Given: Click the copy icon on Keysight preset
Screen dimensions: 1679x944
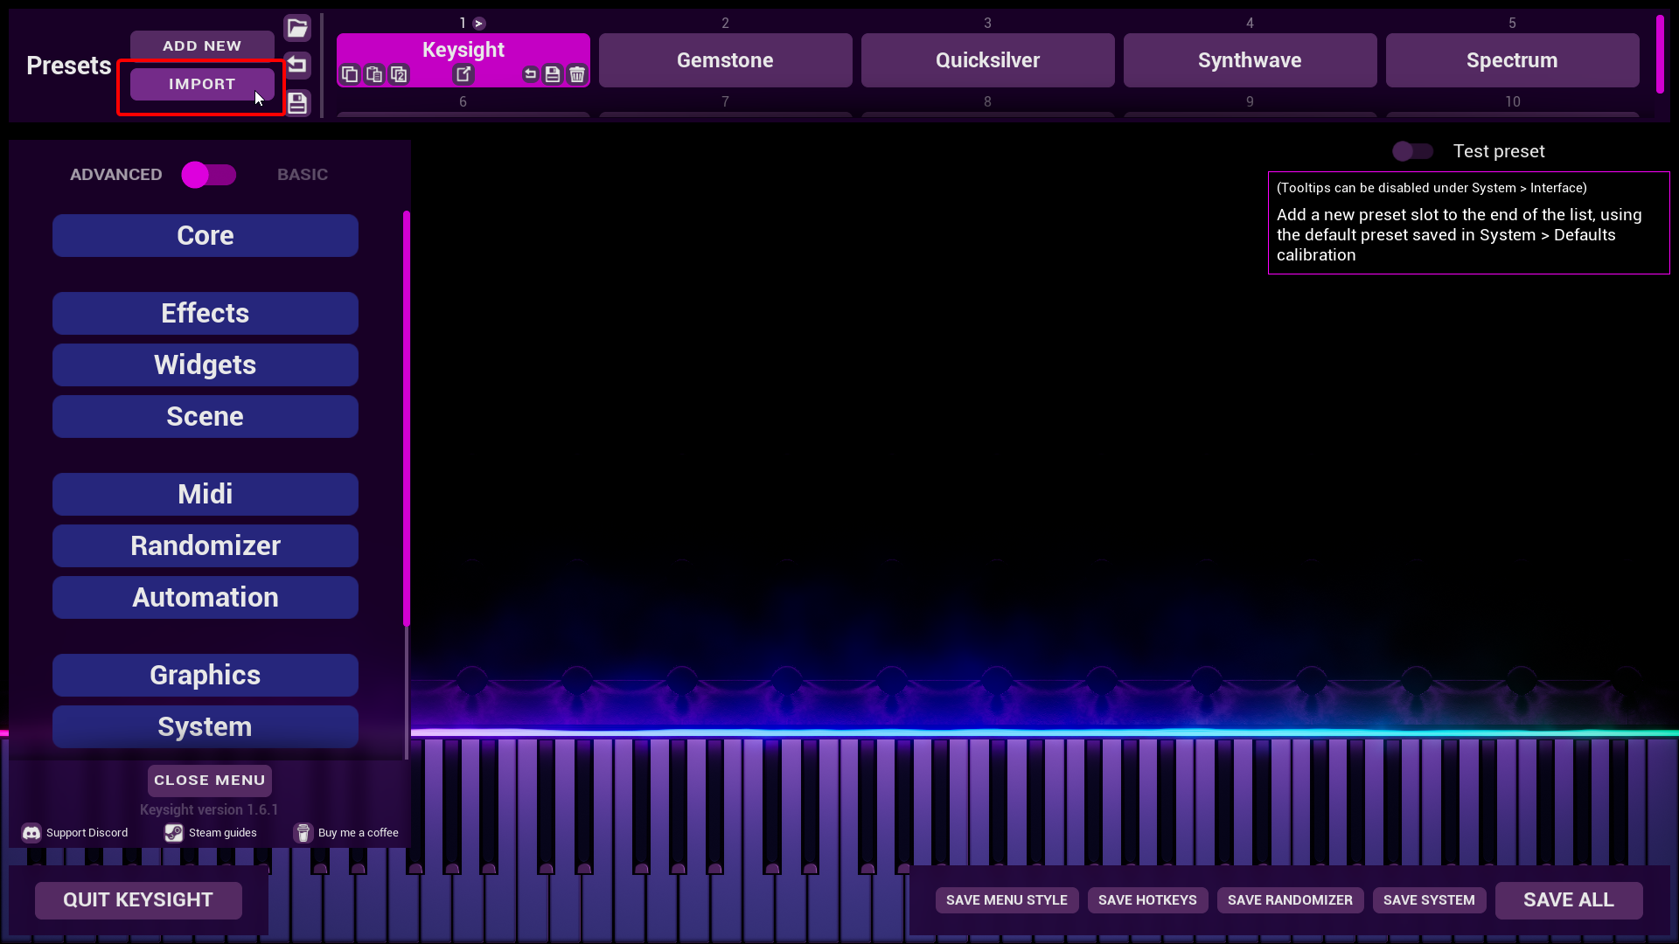Looking at the screenshot, I should [x=350, y=74].
